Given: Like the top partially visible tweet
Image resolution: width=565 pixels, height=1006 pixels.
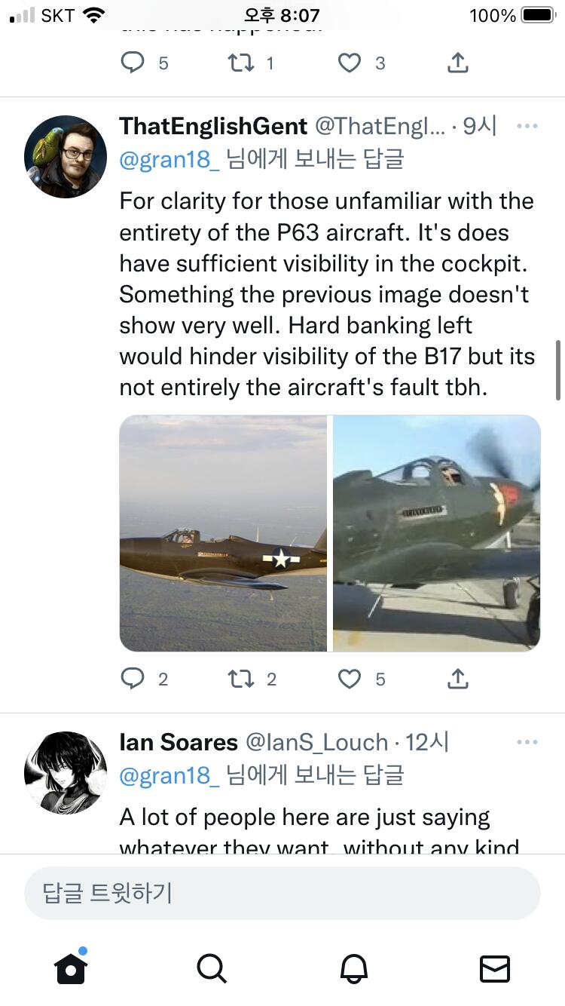Looking at the screenshot, I should (x=349, y=63).
